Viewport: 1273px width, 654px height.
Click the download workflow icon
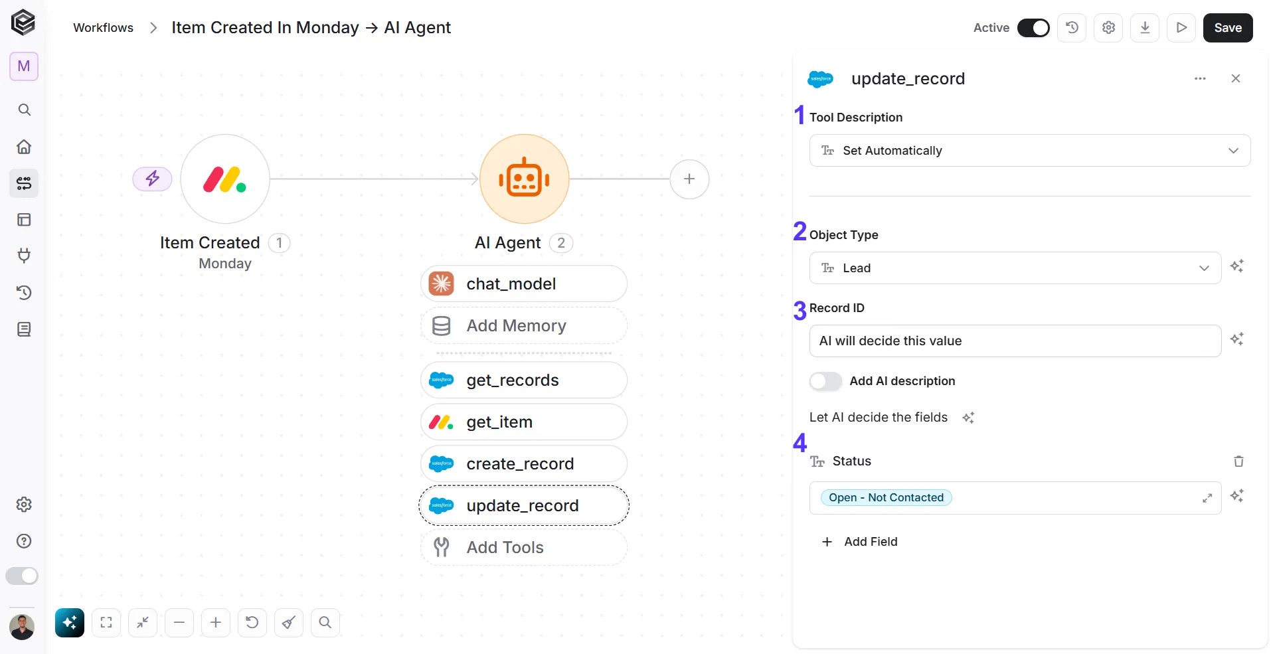[x=1145, y=28]
